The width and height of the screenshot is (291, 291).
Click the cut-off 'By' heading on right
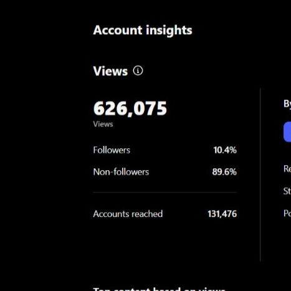pyautogui.click(x=287, y=103)
